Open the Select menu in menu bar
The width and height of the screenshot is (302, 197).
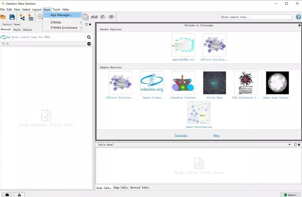pos(26,9)
